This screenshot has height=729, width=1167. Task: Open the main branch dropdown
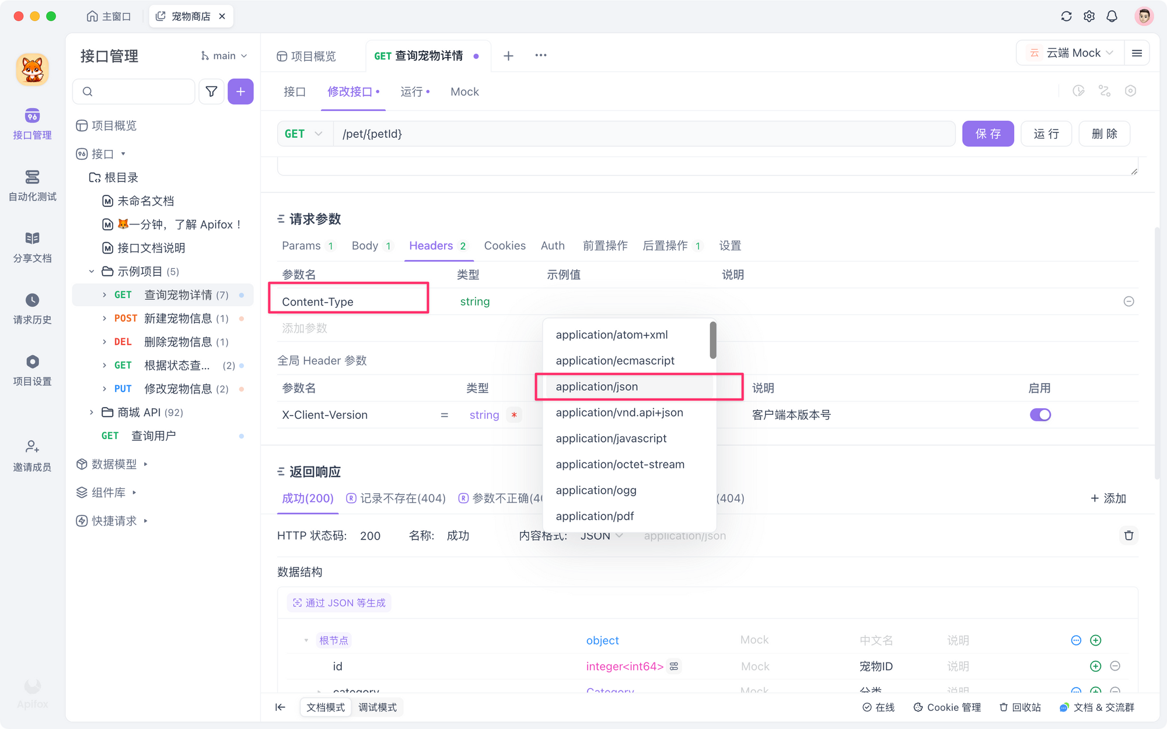pyautogui.click(x=224, y=56)
